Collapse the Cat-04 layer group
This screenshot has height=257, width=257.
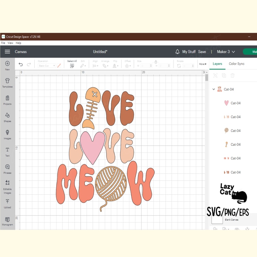[x=214, y=89]
